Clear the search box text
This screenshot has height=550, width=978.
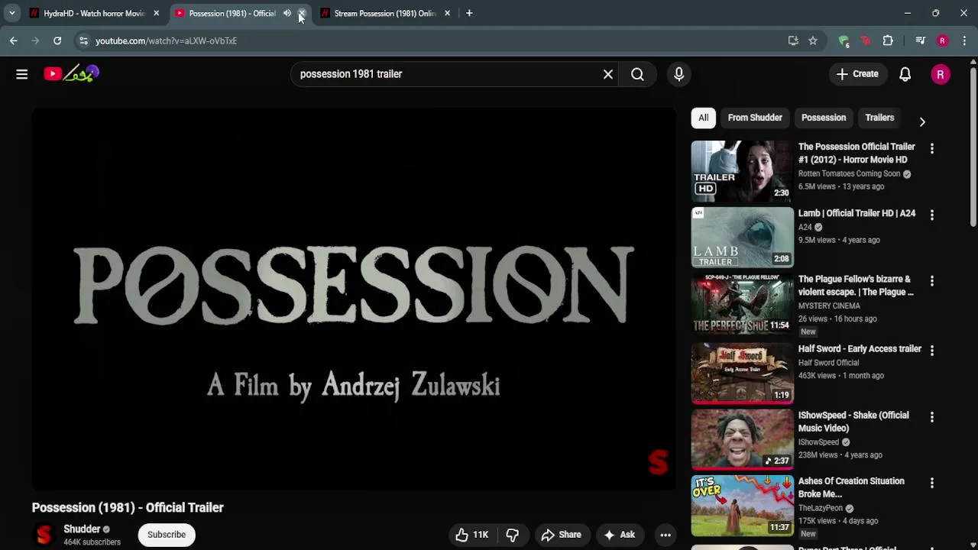click(x=608, y=74)
